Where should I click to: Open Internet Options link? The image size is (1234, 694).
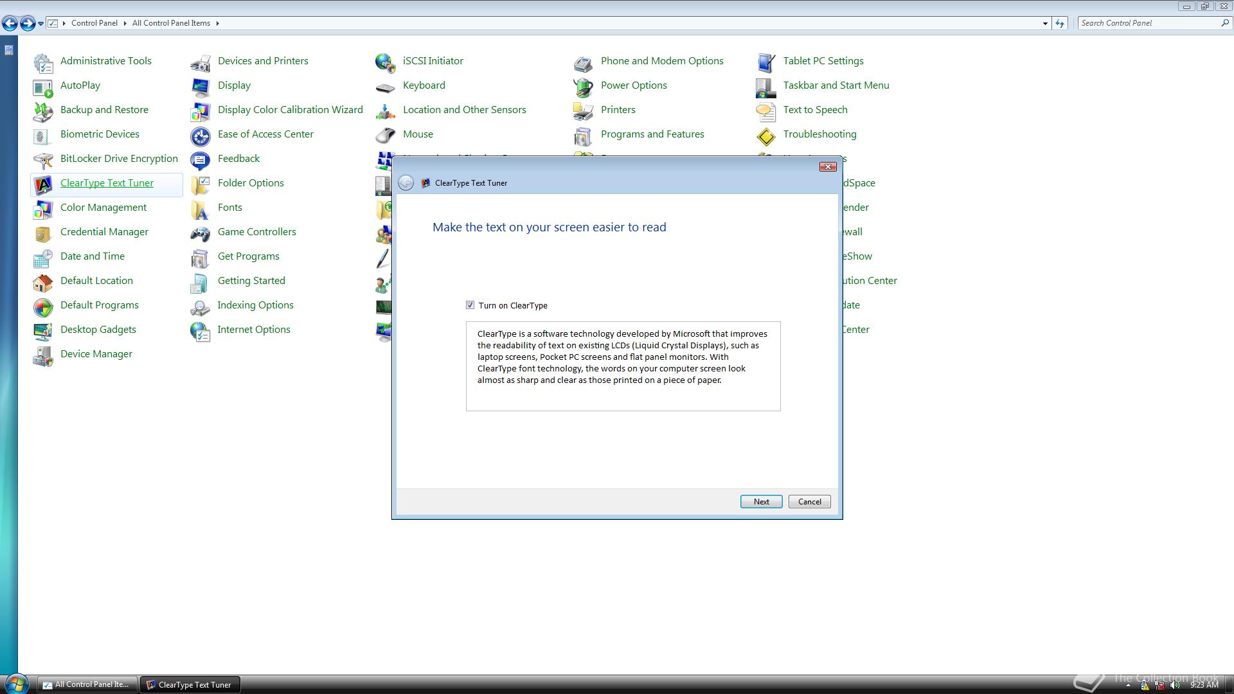click(254, 330)
